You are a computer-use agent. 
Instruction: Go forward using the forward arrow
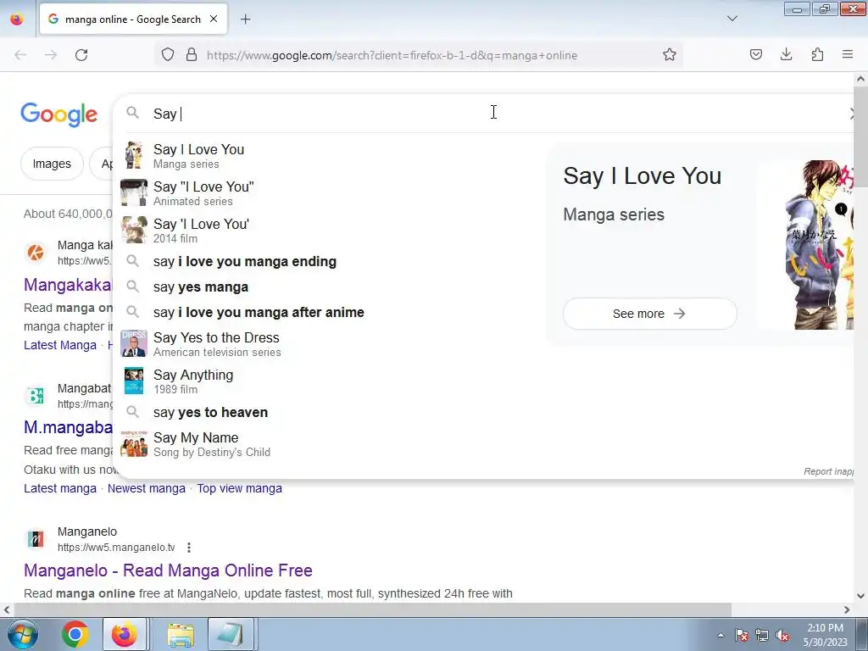tap(51, 55)
